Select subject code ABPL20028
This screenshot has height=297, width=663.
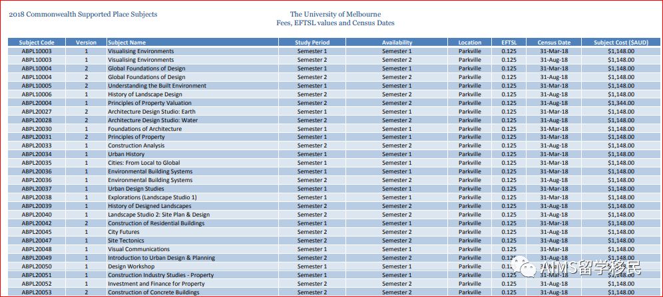[37, 120]
